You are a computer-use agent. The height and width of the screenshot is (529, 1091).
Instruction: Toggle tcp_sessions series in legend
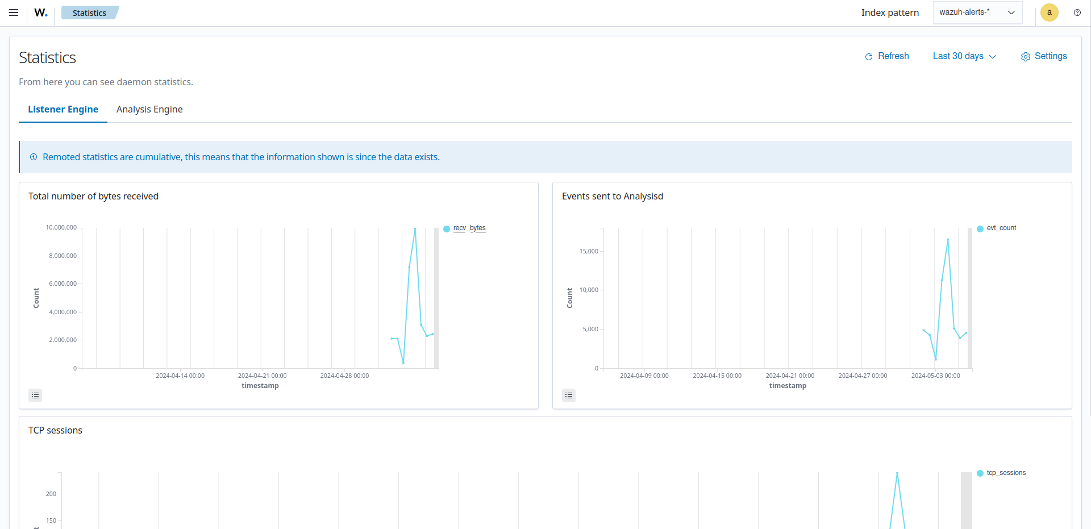pos(1006,473)
